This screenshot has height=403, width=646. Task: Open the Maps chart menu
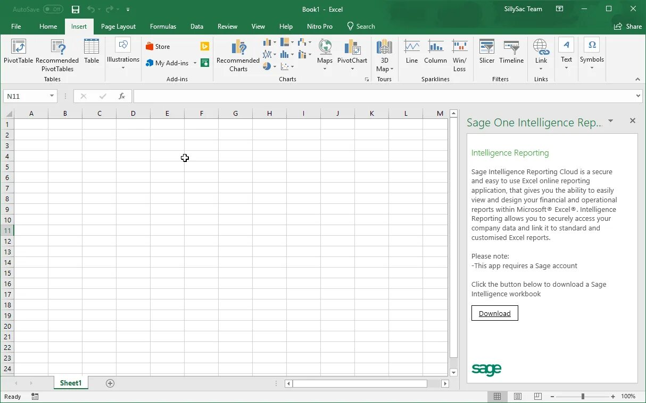point(325,55)
